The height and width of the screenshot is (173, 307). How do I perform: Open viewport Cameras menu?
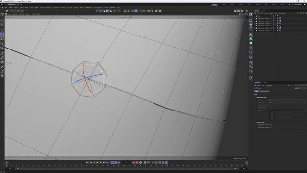tap(15, 14)
